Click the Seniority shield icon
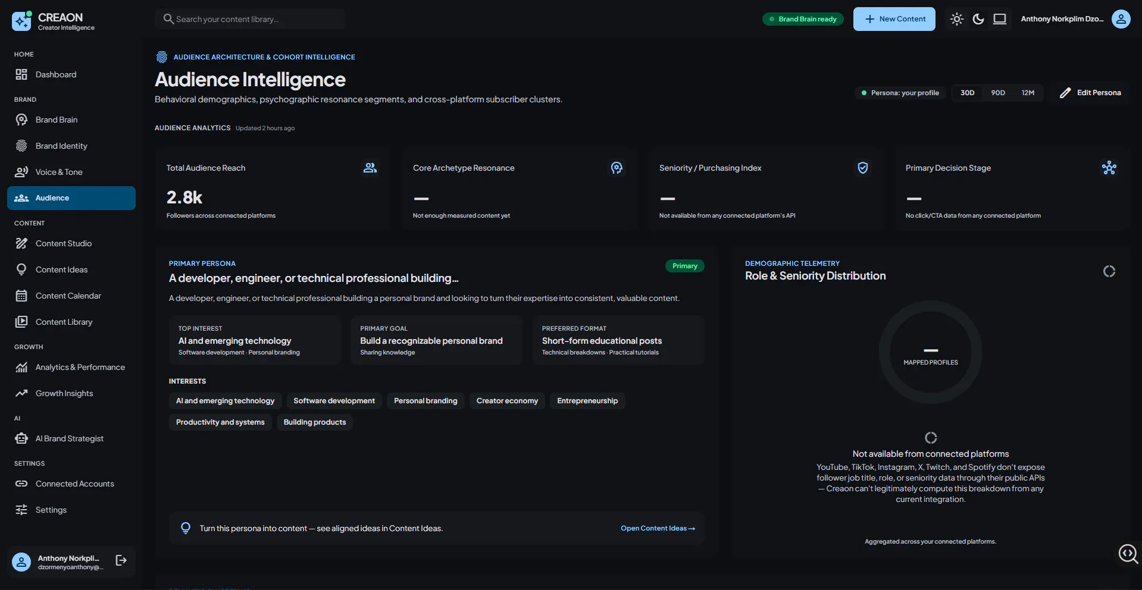The height and width of the screenshot is (590, 1142). [x=863, y=168]
